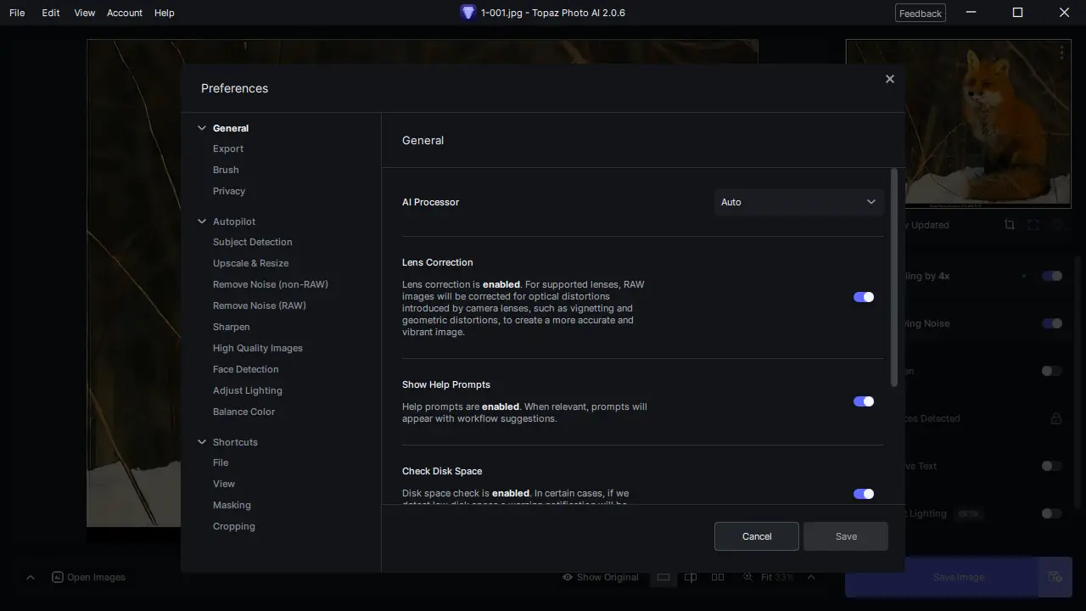Image resolution: width=1086 pixels, height=611 pixels.
Task: Open Face Detection settings
Action: pyautogui.click(x=246, y=369)
